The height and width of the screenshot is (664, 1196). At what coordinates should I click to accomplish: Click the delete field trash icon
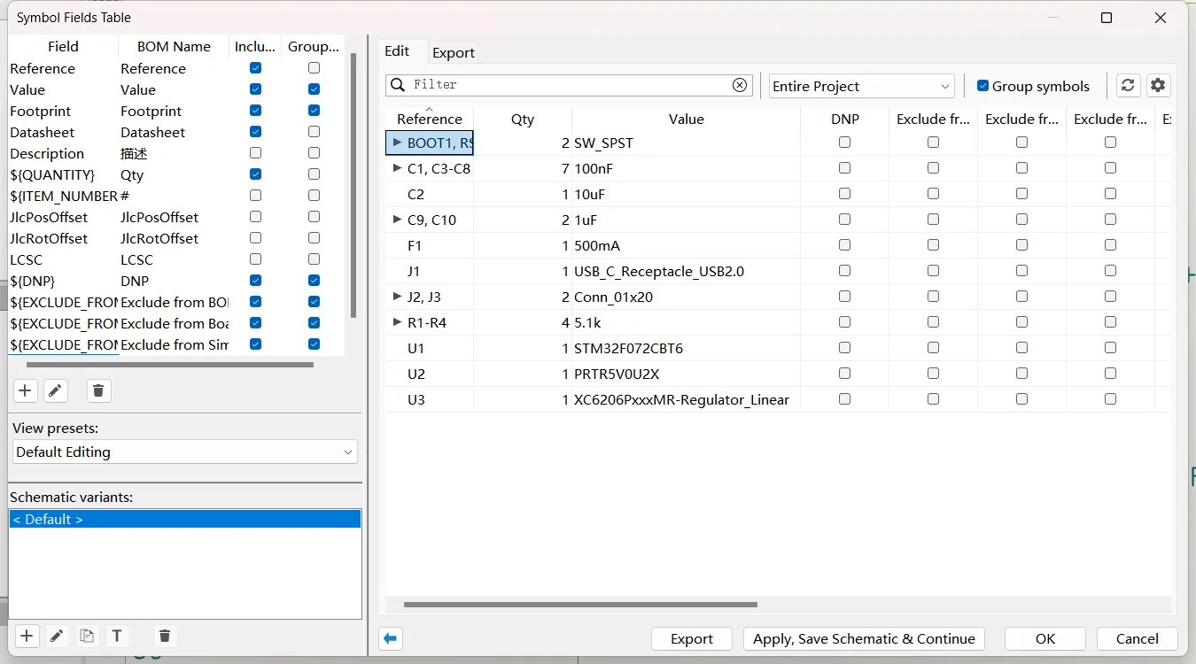coord(99,390)
